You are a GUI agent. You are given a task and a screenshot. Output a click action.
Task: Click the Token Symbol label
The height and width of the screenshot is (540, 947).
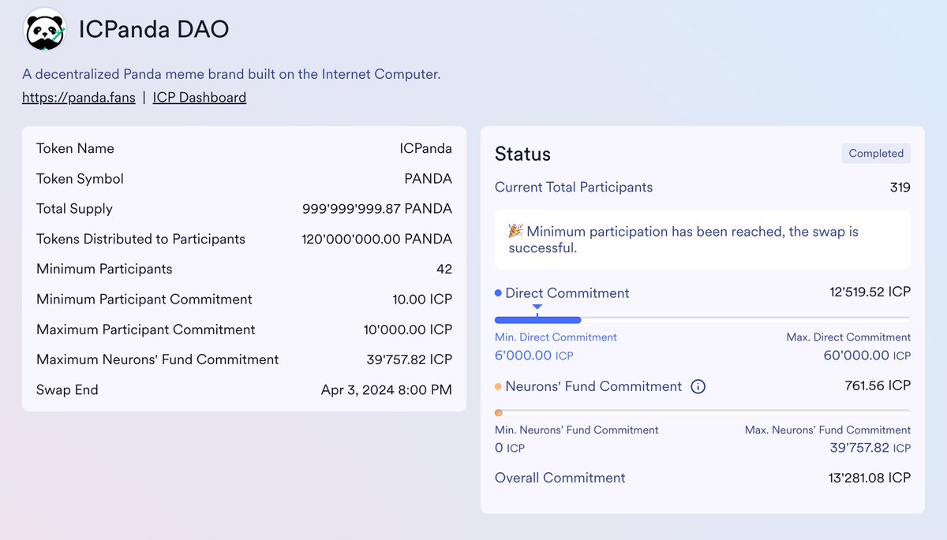pyautogui.click(x=80, y=179)
